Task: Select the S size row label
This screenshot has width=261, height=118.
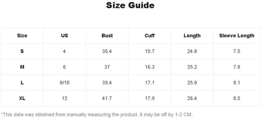Action: tap(22, 51)
